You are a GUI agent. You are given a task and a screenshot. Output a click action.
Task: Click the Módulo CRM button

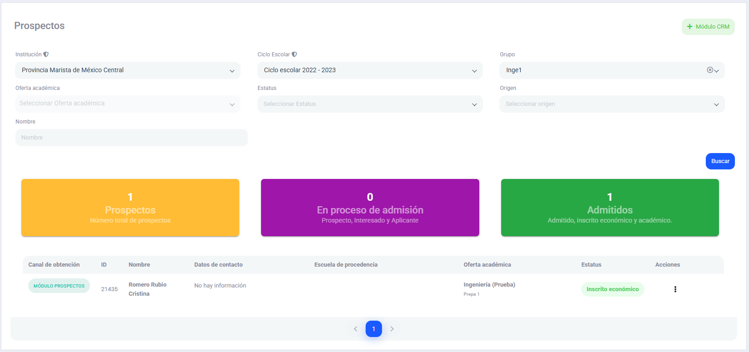(x=708, y=27)
